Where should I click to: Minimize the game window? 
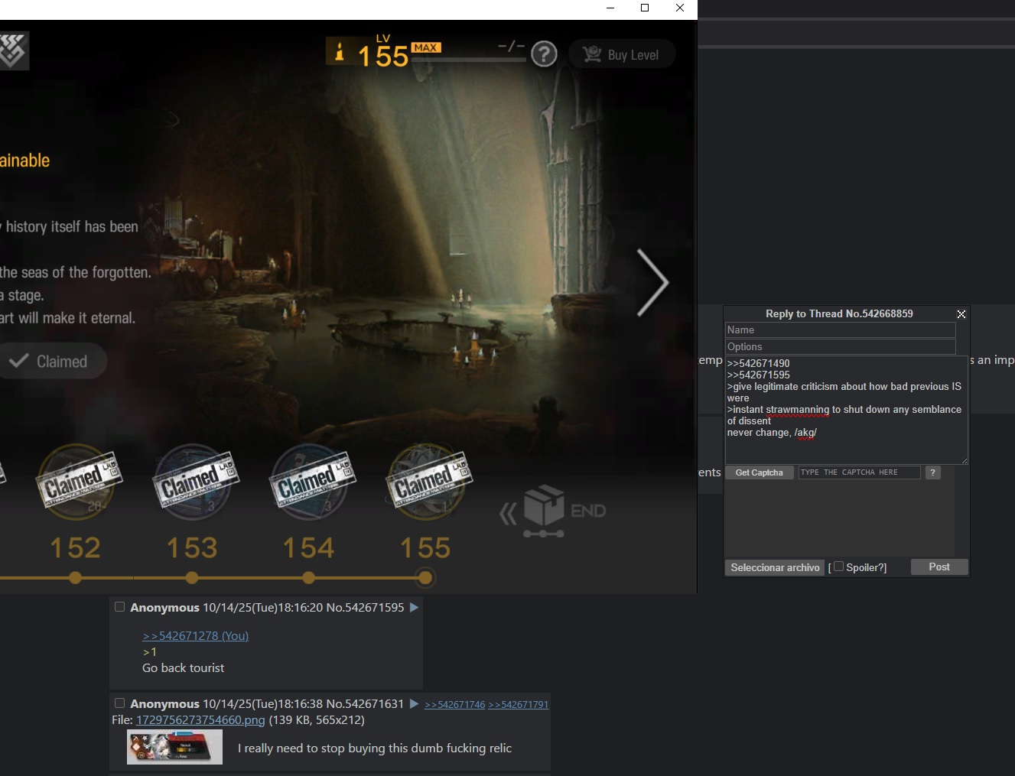610,8
